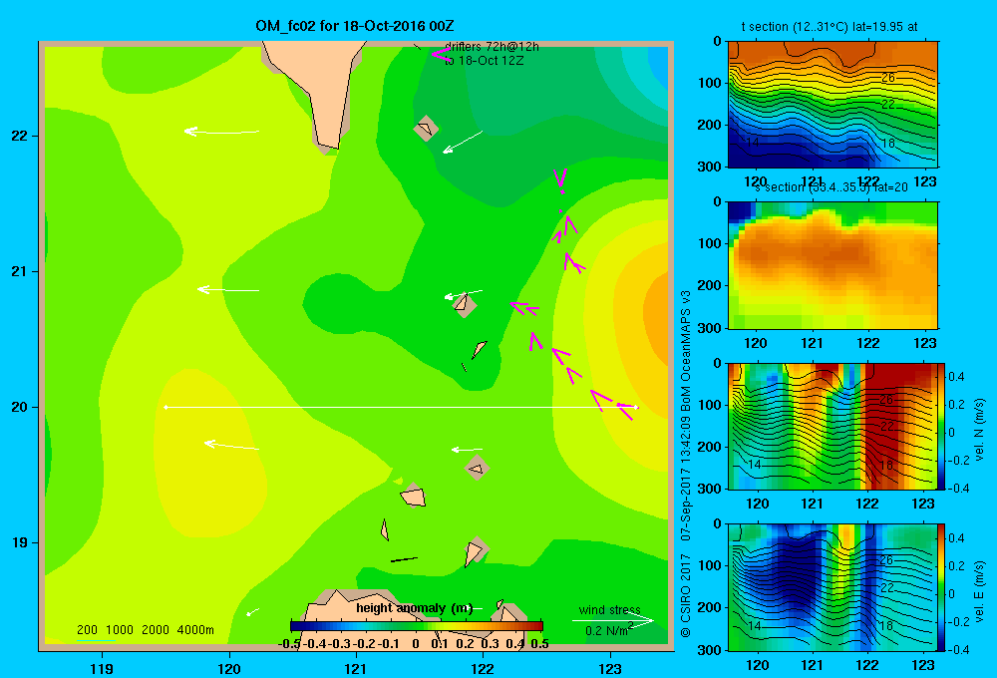Click the vel. N colorbar strip
The width and height of the screenshot is (997, 678).
[x=941, y=426]
